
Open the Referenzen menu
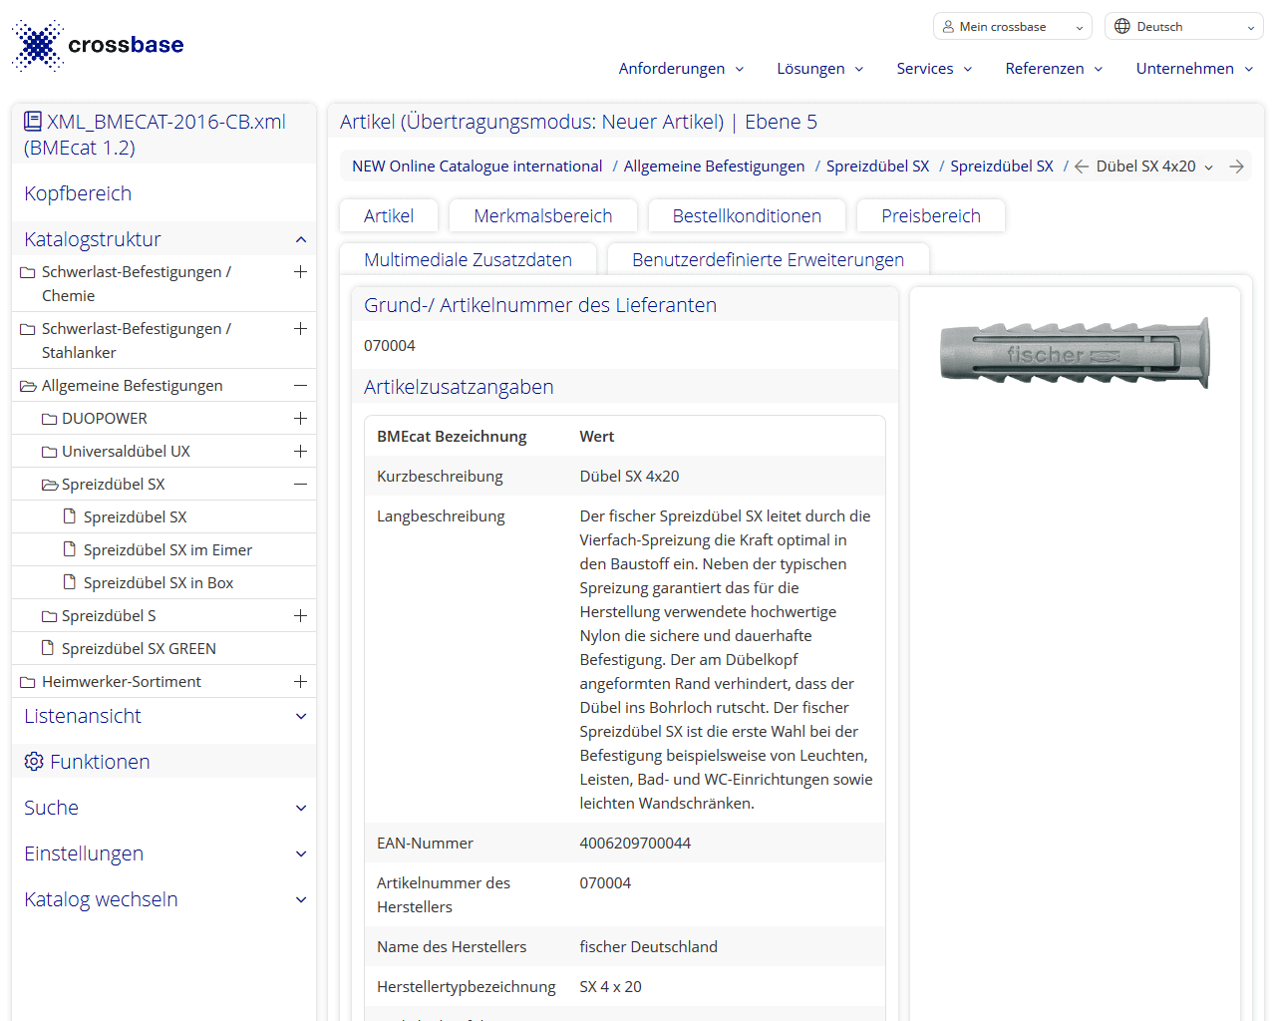point(1054,69)
